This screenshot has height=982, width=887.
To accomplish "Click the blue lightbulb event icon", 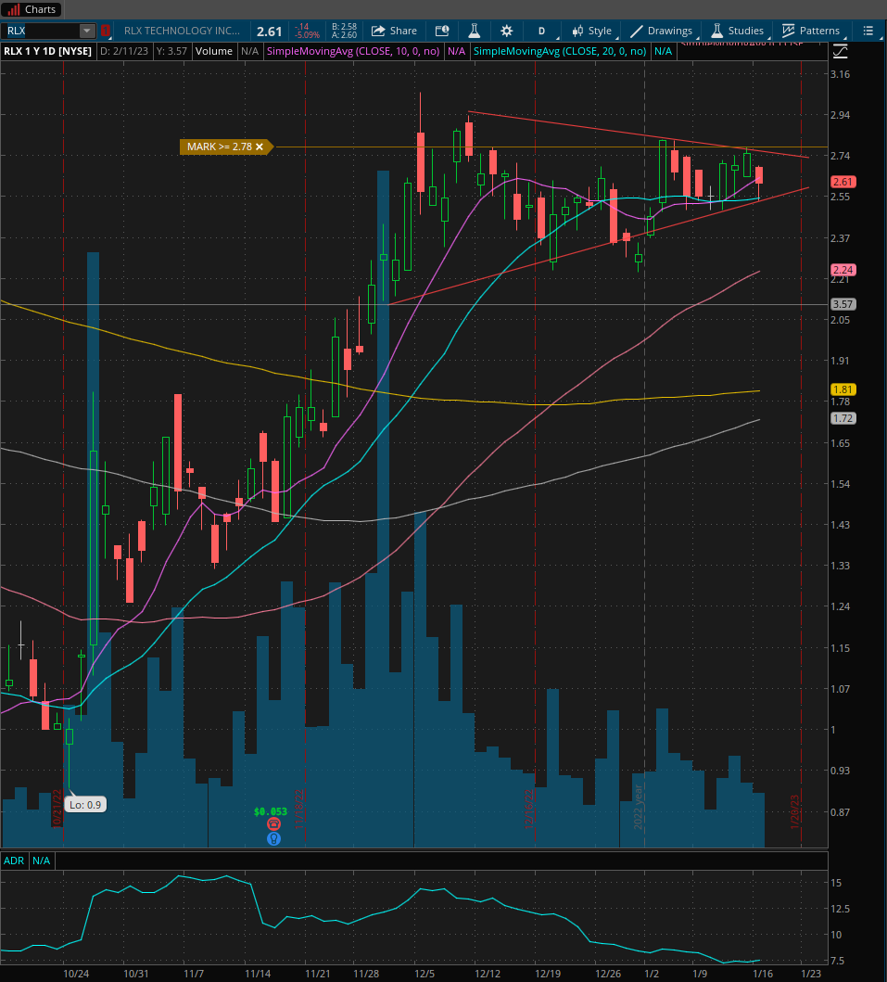I will 273,838.
